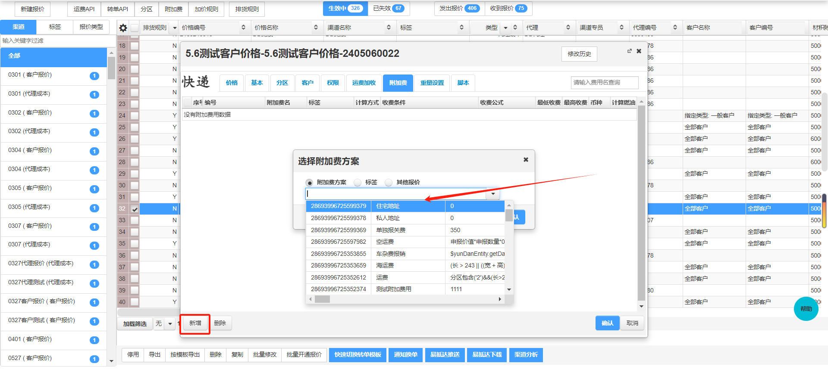Tick the checkbox in row 36

(135, 255)
